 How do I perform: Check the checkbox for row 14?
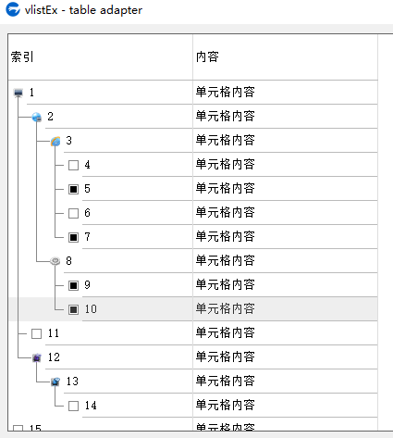coord(73,406)
